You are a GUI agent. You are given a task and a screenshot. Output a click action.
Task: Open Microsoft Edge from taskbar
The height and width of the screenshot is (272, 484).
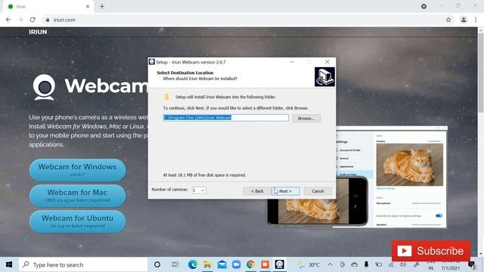(193, 264)
